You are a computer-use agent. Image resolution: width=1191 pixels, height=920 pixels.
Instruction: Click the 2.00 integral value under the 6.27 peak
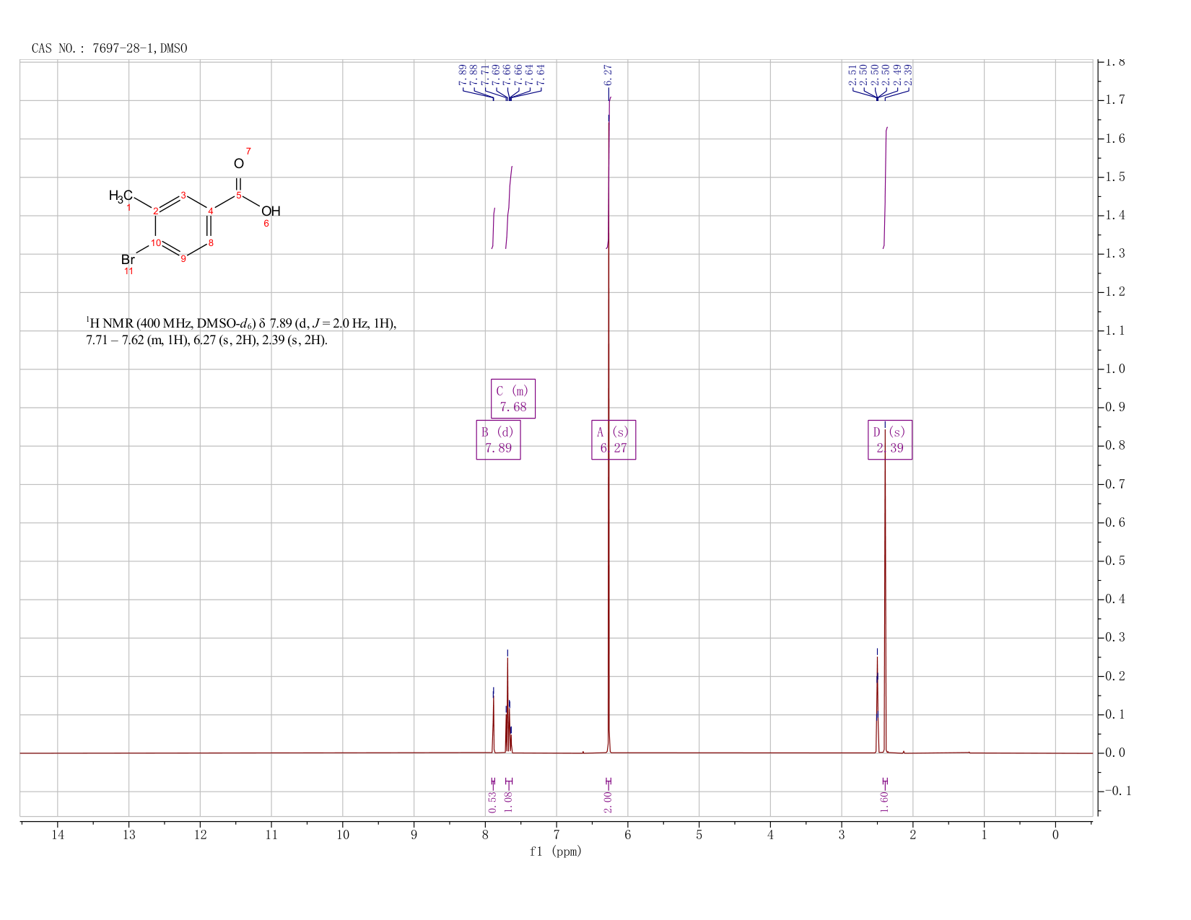(607, 799)
